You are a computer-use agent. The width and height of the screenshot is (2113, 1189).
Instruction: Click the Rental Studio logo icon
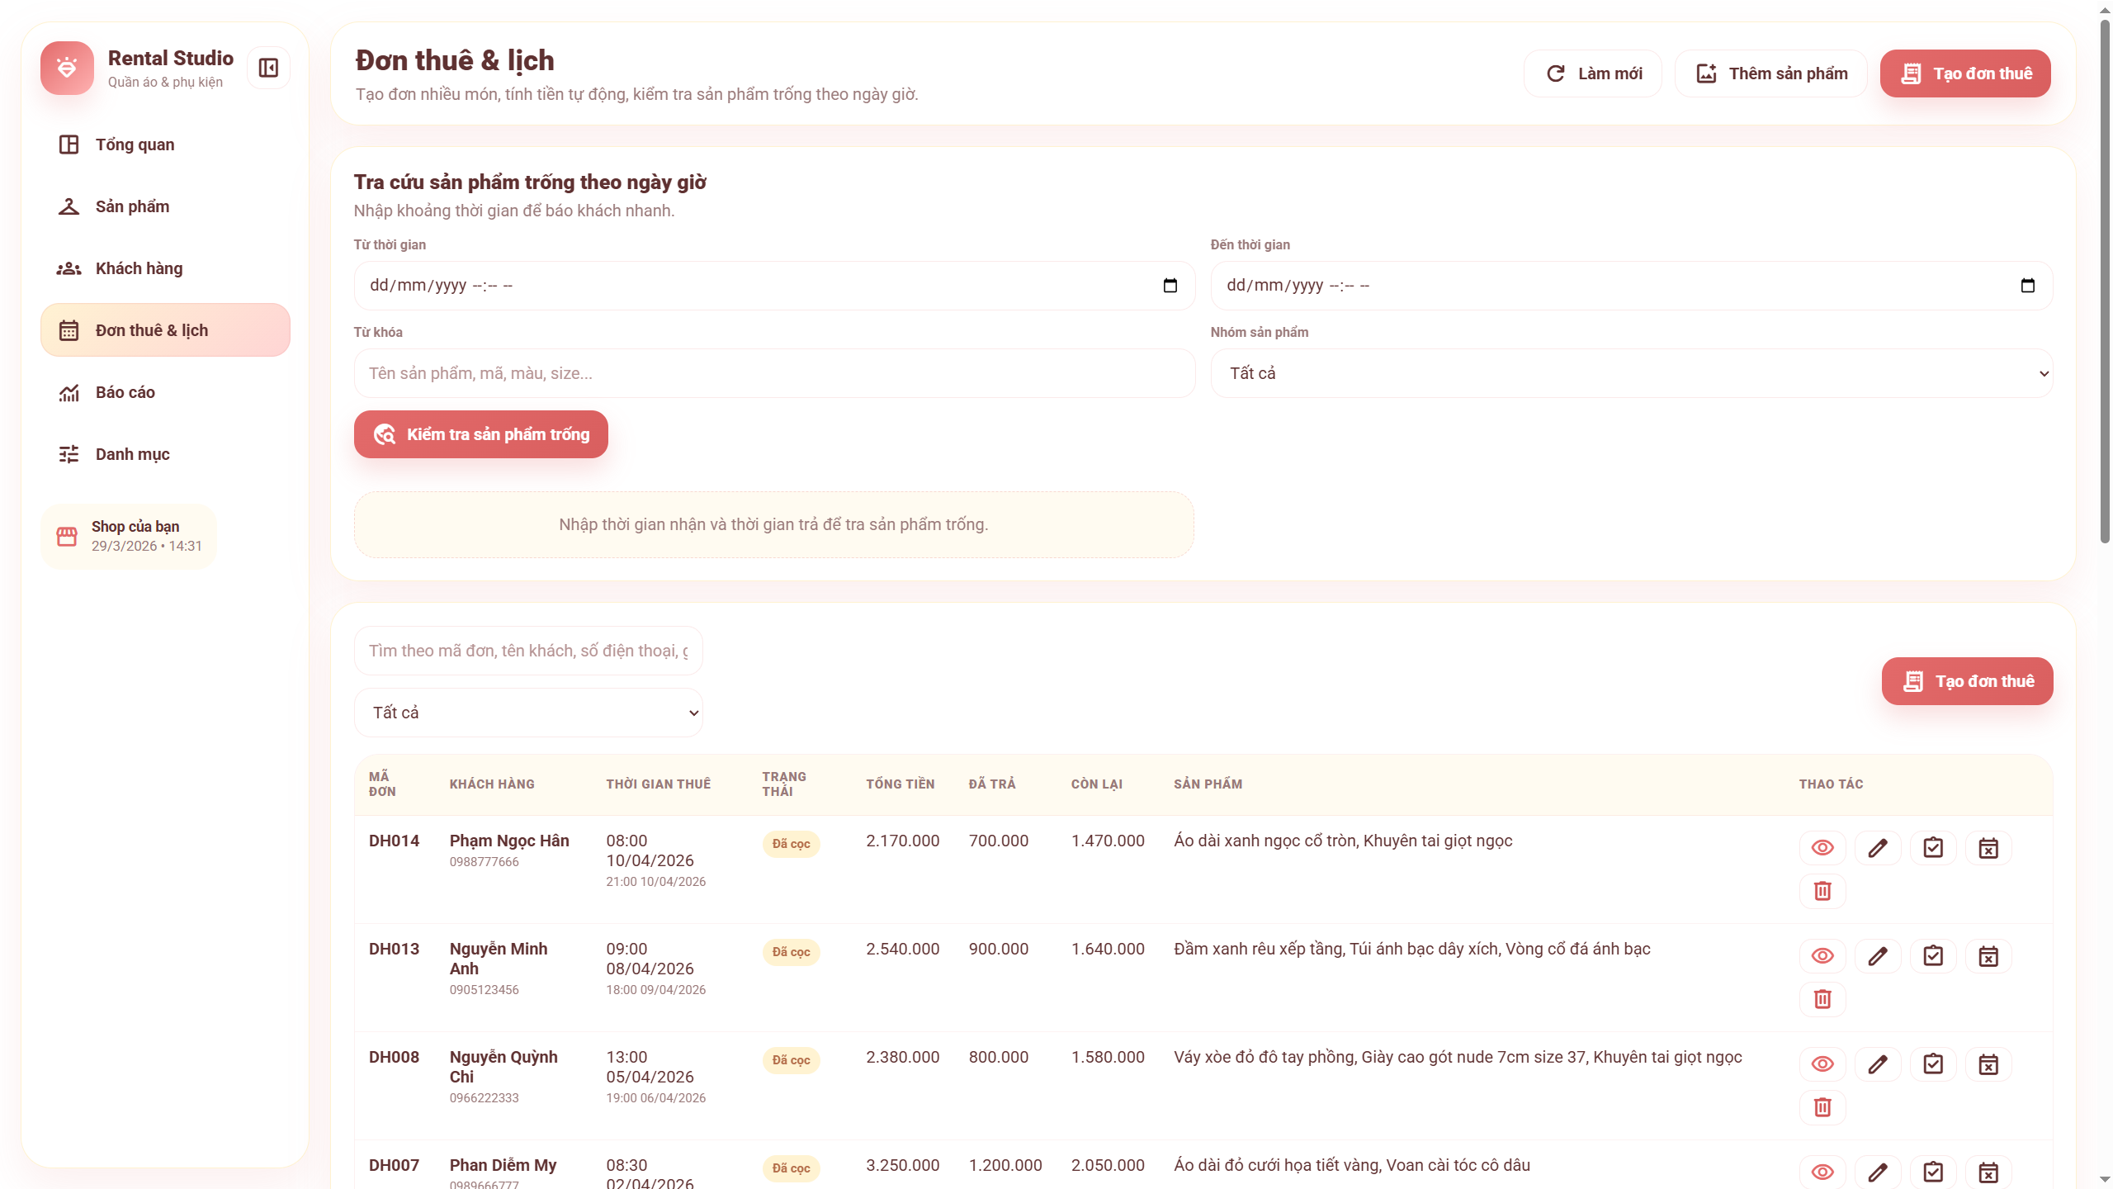[x=67, y=68]
